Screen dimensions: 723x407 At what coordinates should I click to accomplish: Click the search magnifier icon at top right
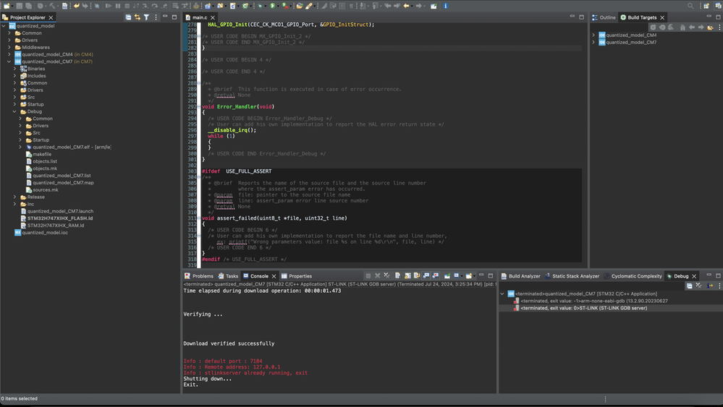tap(690, 6)
